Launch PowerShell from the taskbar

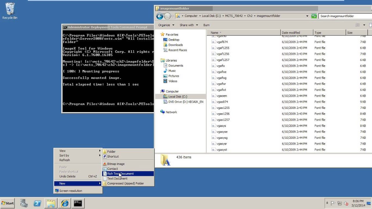(37, 203)
